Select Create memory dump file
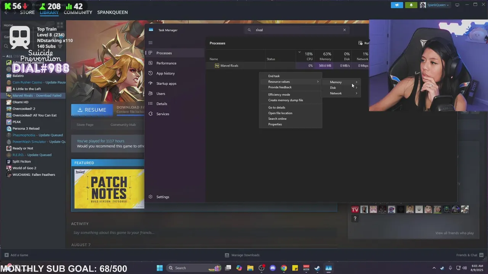 click(286, 100)
